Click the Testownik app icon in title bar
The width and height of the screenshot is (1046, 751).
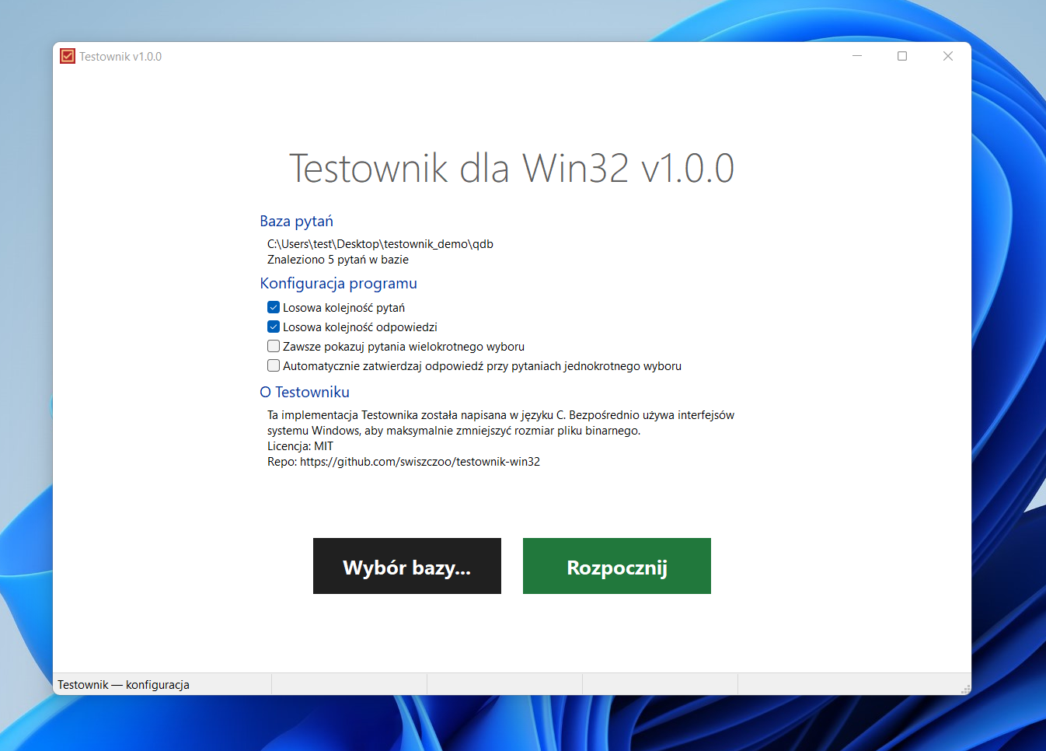[68, 56]
